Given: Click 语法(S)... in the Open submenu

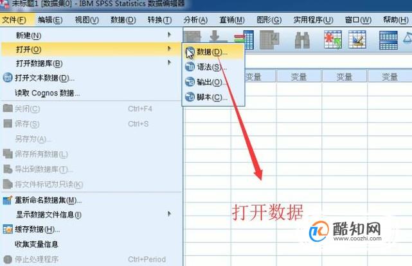Looking at the screenshot, I should [213, 67].
